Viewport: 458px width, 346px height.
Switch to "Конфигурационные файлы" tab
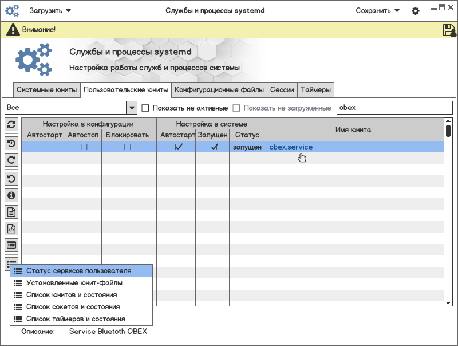click(x=219, y=90)
